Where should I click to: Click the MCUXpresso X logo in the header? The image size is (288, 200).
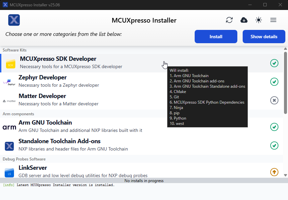coord(14,20)
